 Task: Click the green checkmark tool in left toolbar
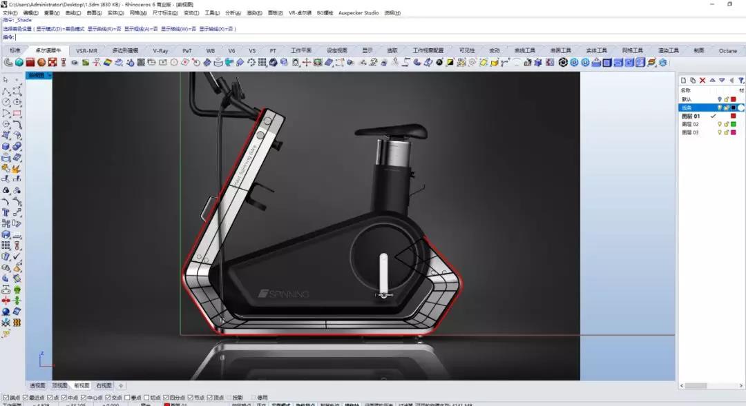[x=17, y=256]
